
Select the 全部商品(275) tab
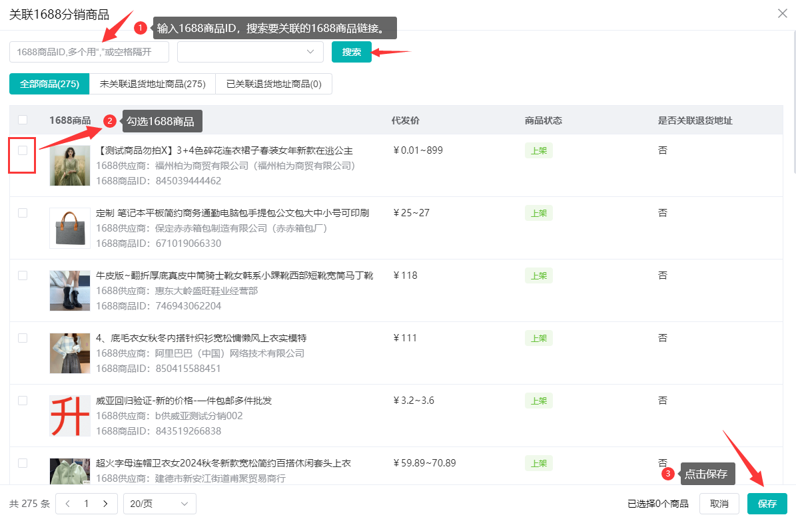[x=49, y=84]
